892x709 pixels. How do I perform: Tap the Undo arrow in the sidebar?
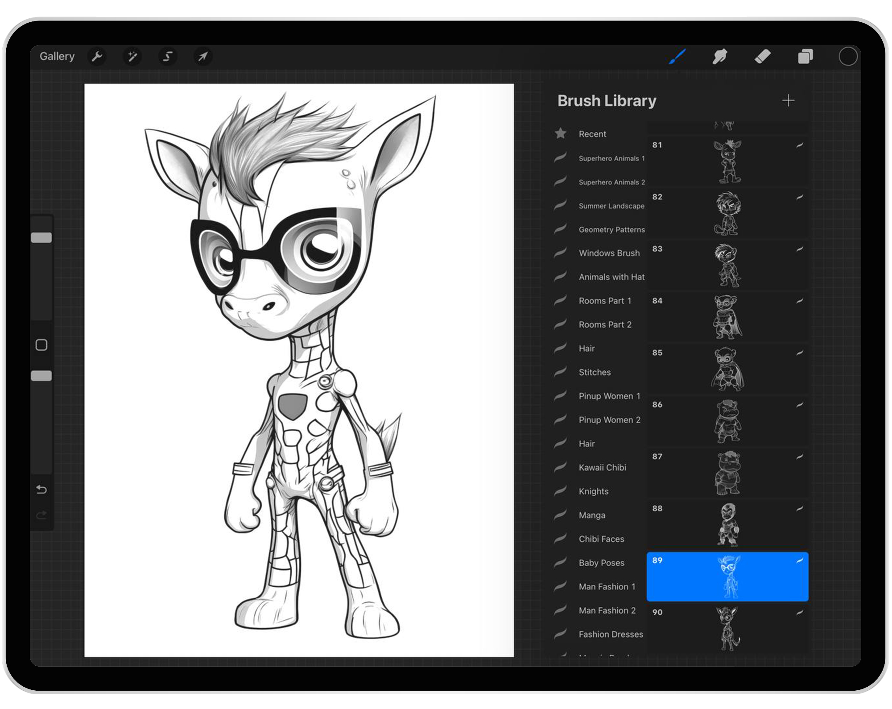click(41, 489)
